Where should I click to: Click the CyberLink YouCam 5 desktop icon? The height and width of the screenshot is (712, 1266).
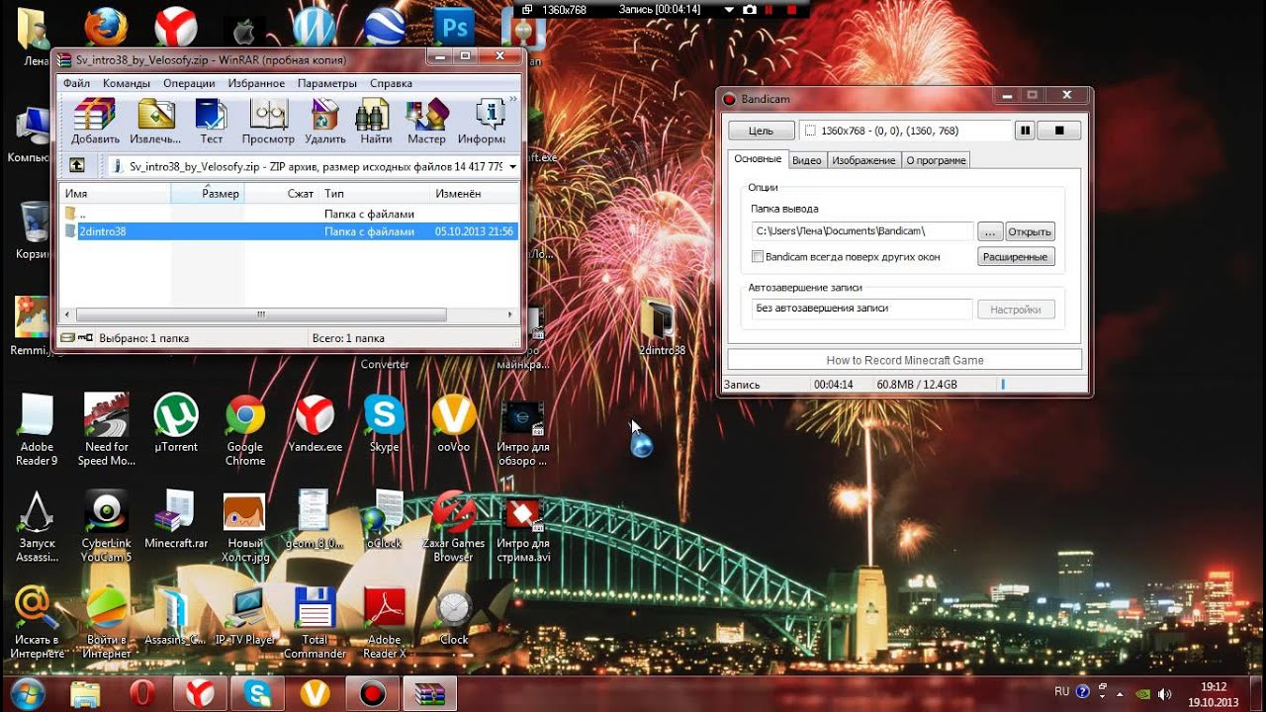point(106,526)
